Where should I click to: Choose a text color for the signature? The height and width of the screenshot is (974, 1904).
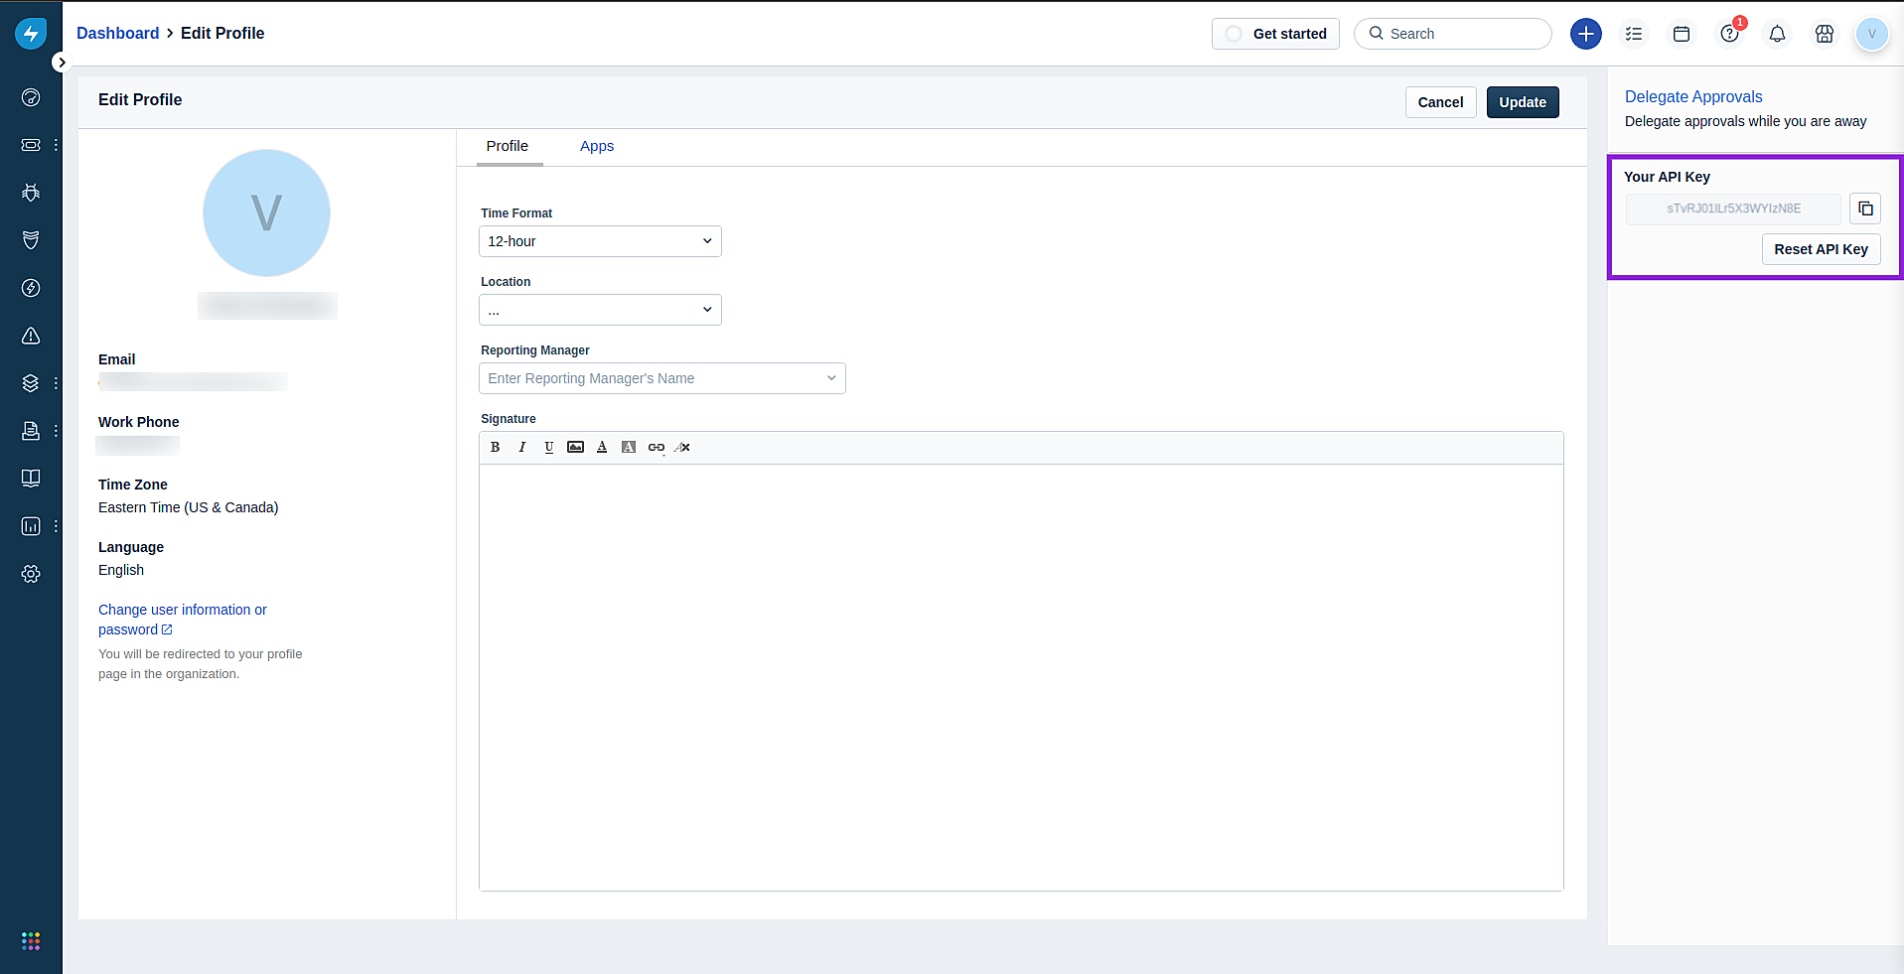(x=602, y=447)
